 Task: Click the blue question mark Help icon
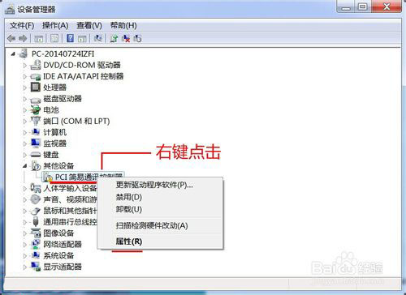click(x=70, y=38)
